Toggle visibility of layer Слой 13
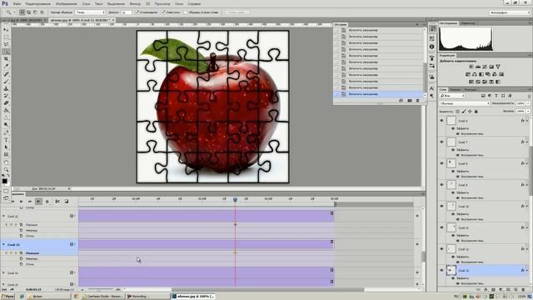Screen dimensions: 533x300 442,270
